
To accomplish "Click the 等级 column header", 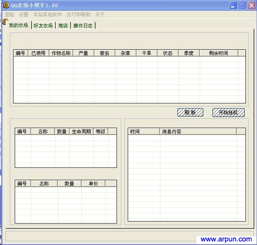I will click(x=101, y=131).
